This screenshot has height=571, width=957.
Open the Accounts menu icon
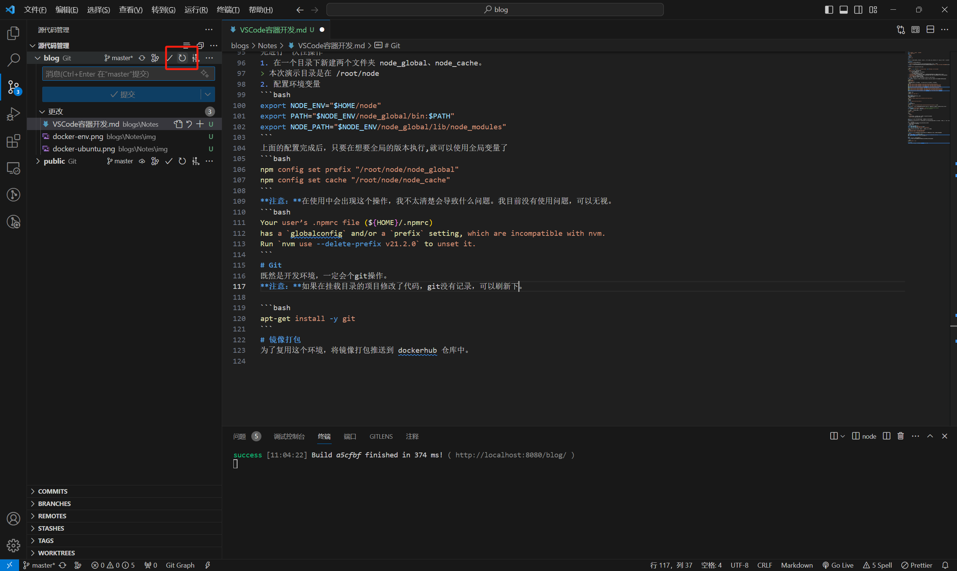[13, 519]
